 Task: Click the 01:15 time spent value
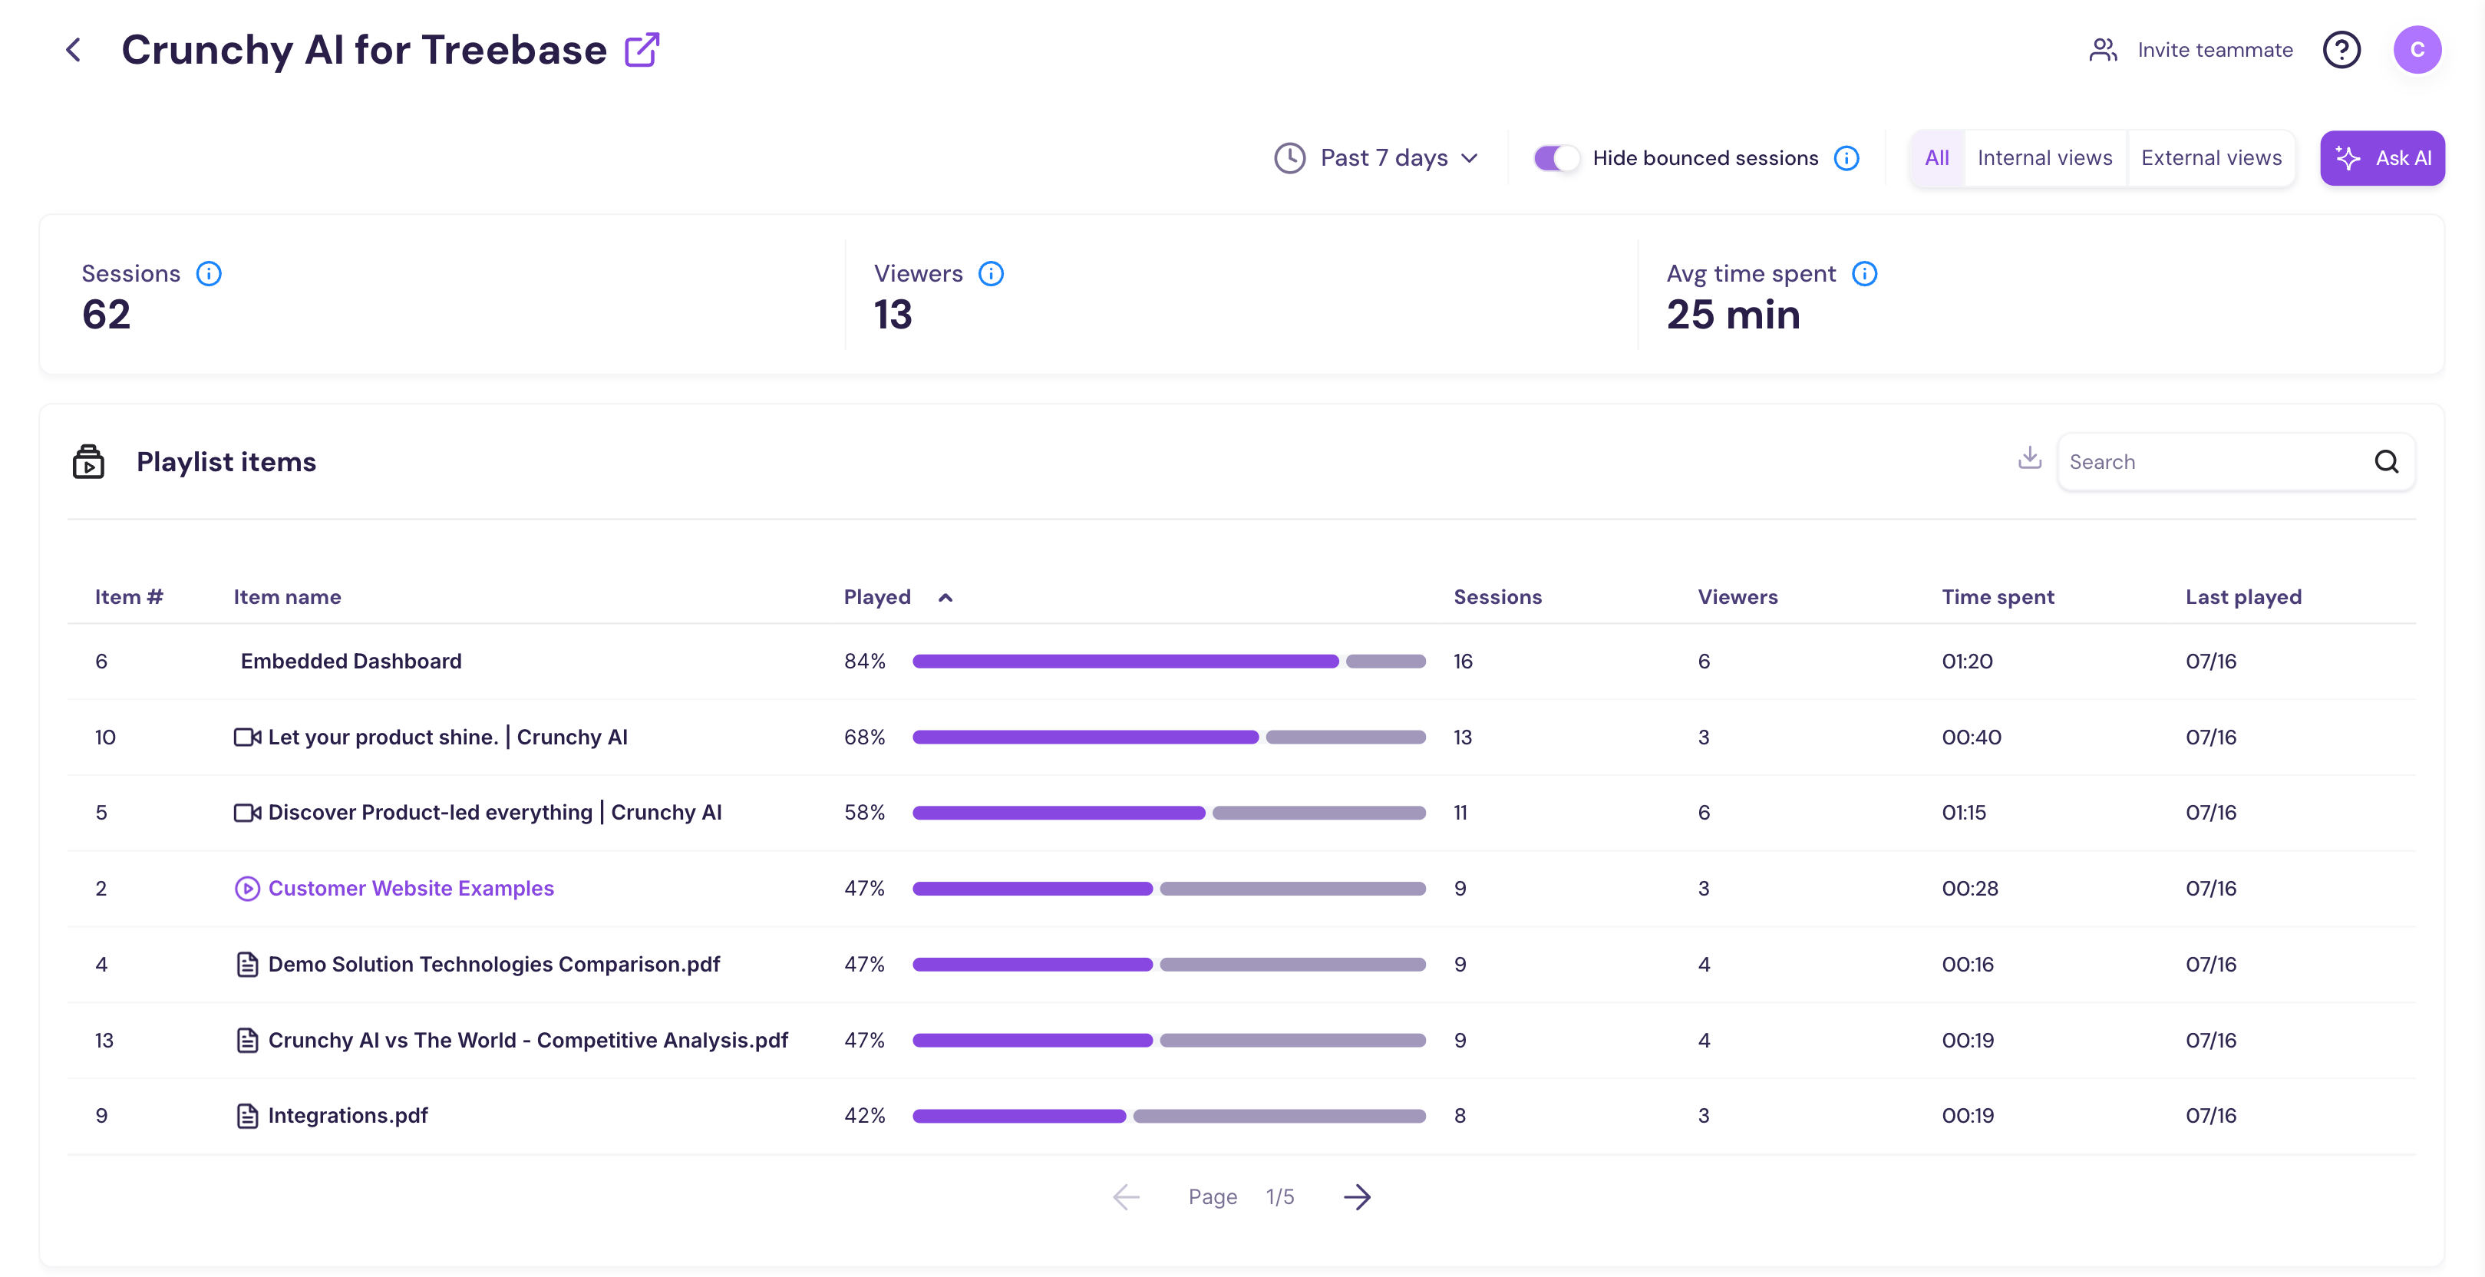click(x=1963, y=813)
